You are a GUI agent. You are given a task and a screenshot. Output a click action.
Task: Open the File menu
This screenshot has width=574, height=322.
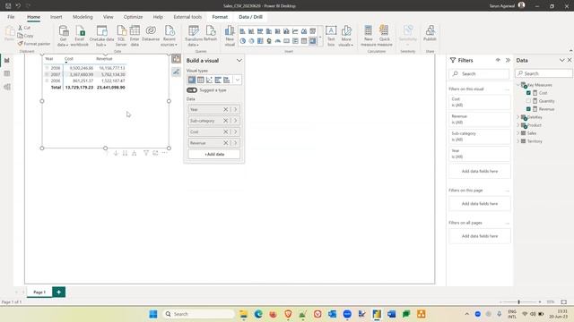(11, 17)
